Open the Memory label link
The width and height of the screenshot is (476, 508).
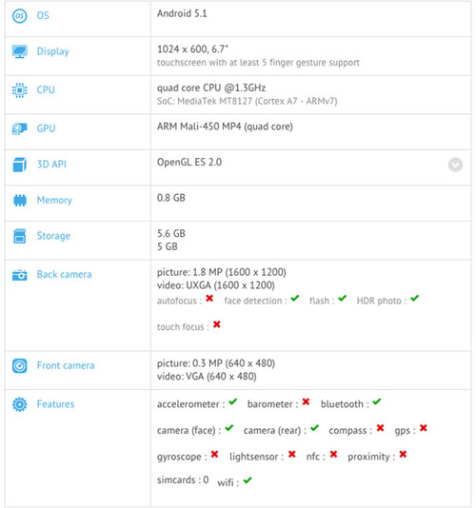pos(54,200)
